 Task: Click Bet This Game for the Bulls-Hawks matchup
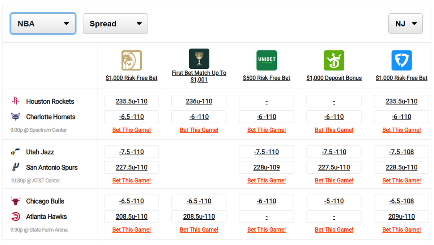pyautogui.click(x=131, y=229)
